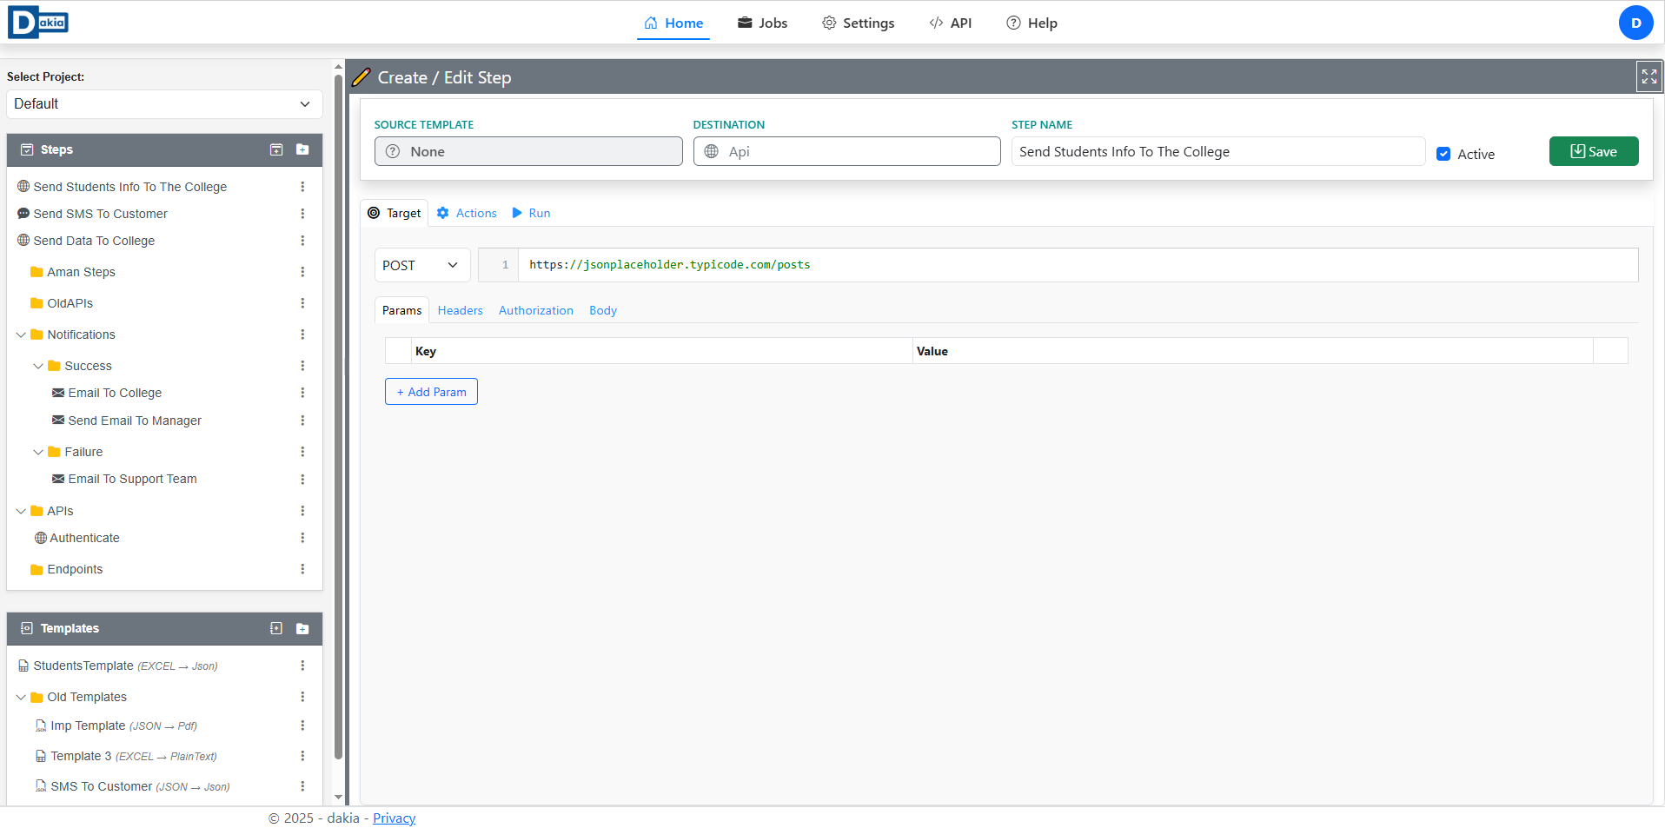Screen dimensions: 1665x828
Task: Open options menu for StudentsTemplate
Action: [x=302, y=666]
